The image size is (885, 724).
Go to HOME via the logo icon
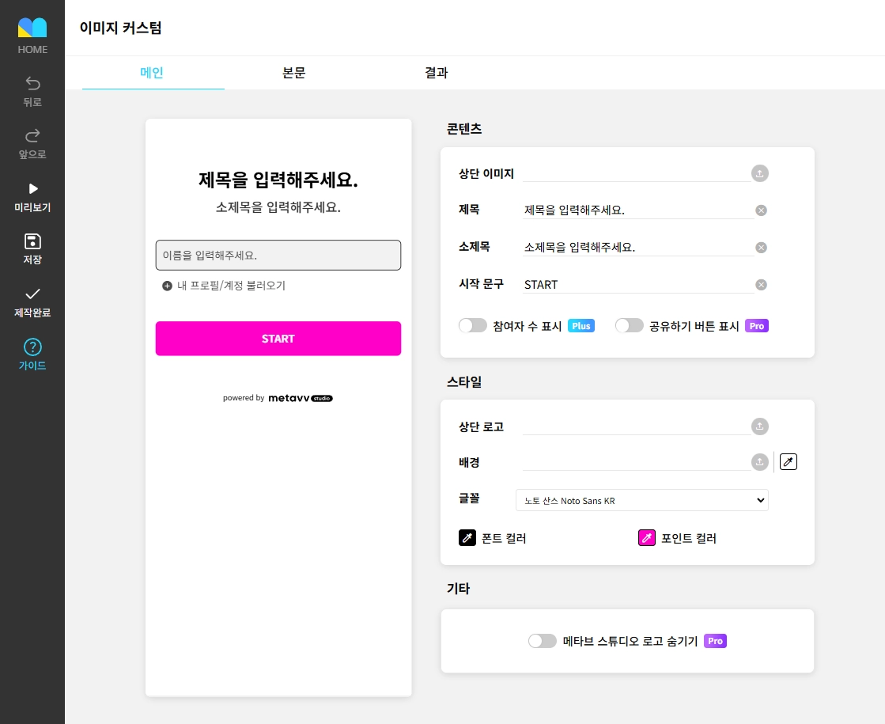click(32, 28)
